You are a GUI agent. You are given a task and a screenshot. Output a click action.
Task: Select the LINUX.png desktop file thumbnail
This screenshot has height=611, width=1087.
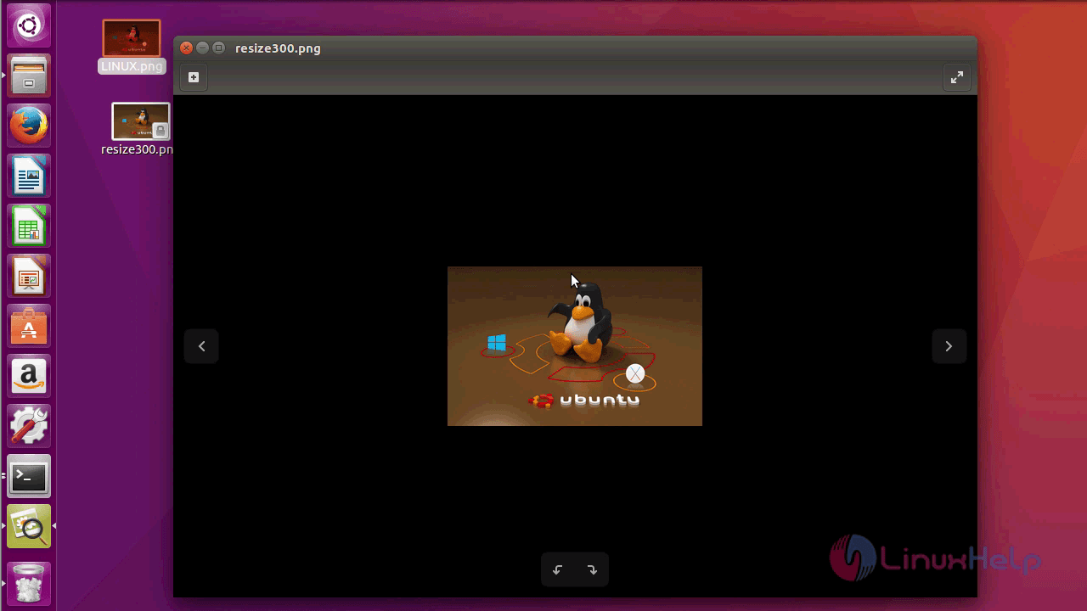pos(132,38)
